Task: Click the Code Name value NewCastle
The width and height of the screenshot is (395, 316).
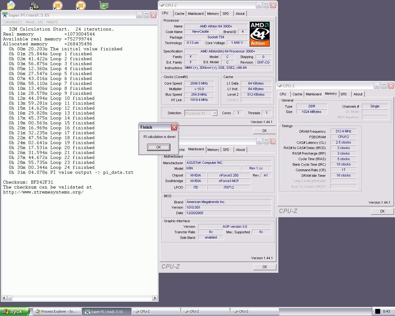Action: 201,31
